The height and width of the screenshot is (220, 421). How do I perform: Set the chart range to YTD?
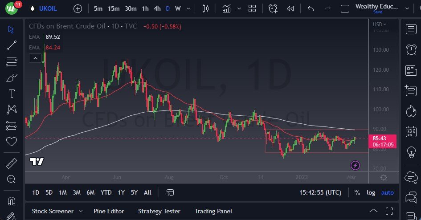click(106, 192)
